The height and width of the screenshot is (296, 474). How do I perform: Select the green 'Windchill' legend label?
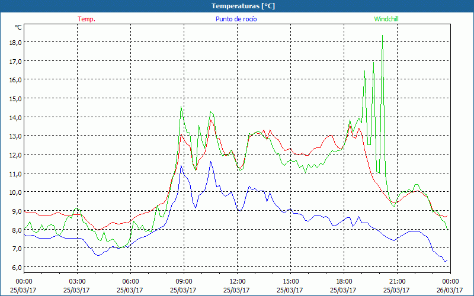point(386,19)
